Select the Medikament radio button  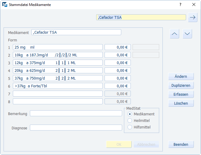[130, 114]
